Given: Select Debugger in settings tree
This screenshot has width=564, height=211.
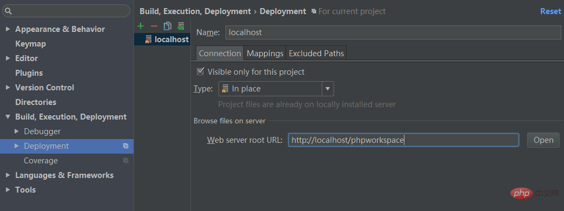Looking at the screenshot, I should pyautogui.click(x=42, y=131).
